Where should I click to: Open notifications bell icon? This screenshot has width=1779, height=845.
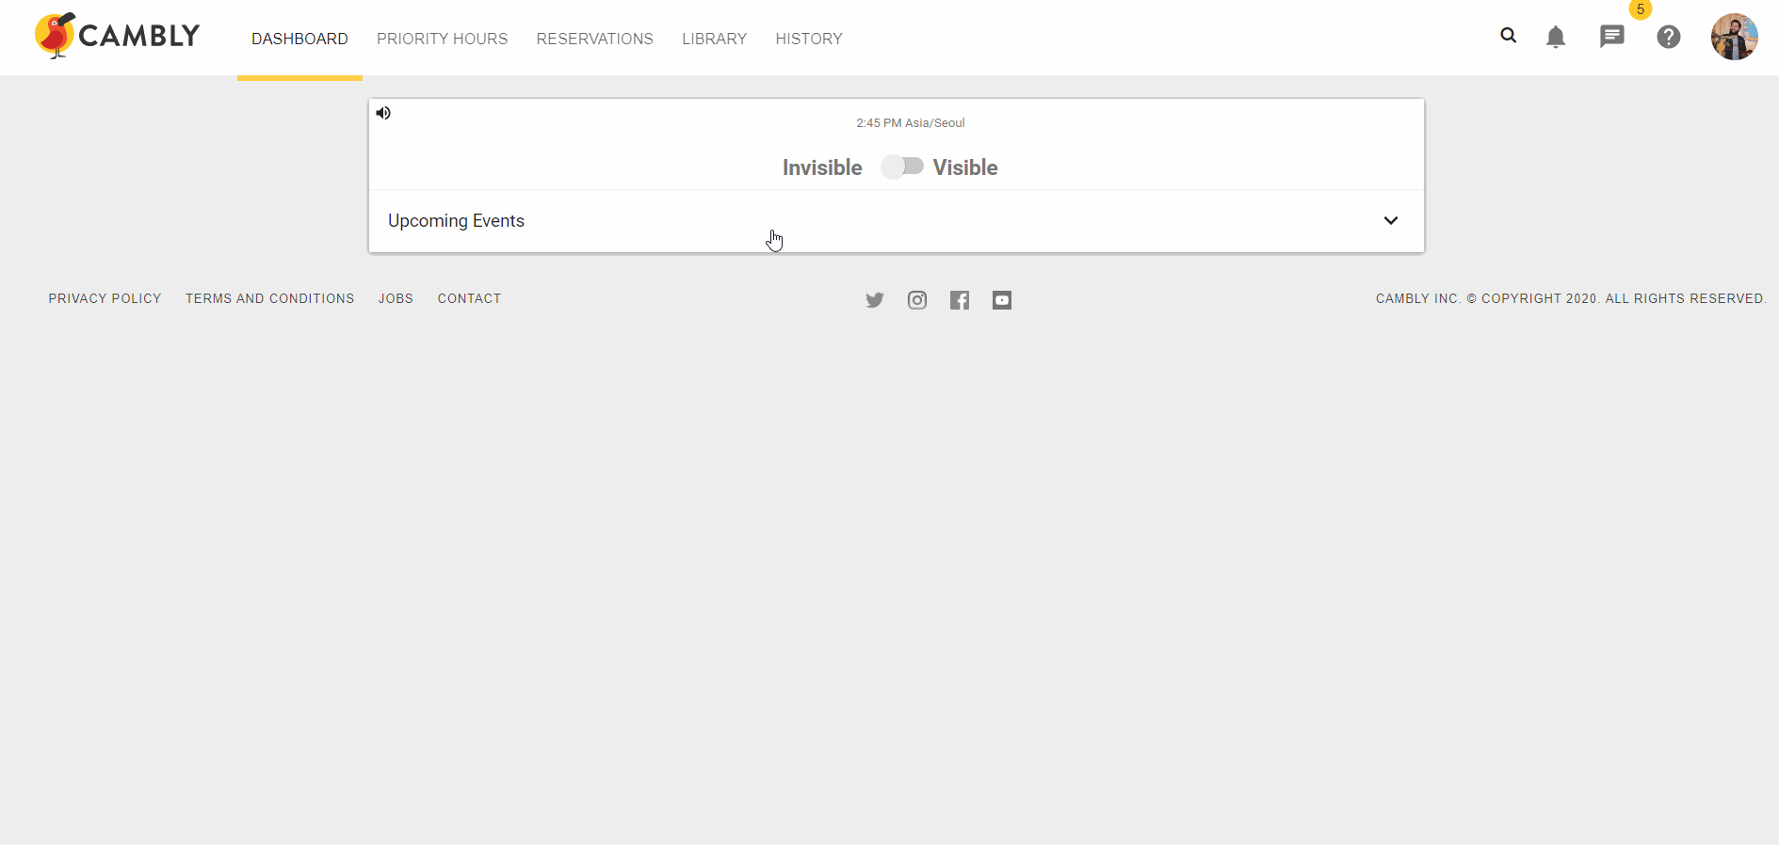coord(1556,37)
